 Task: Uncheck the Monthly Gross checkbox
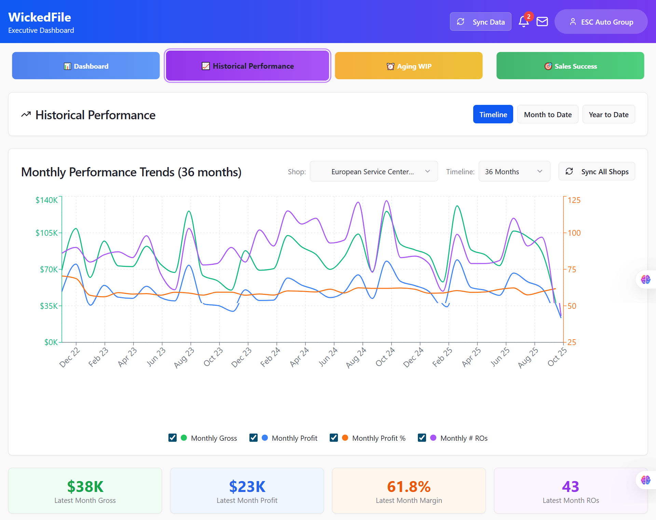[x=173, y=438]
